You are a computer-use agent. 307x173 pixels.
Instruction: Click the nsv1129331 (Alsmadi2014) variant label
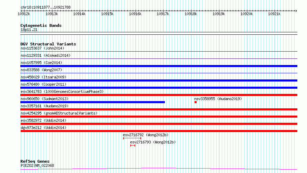46,55
